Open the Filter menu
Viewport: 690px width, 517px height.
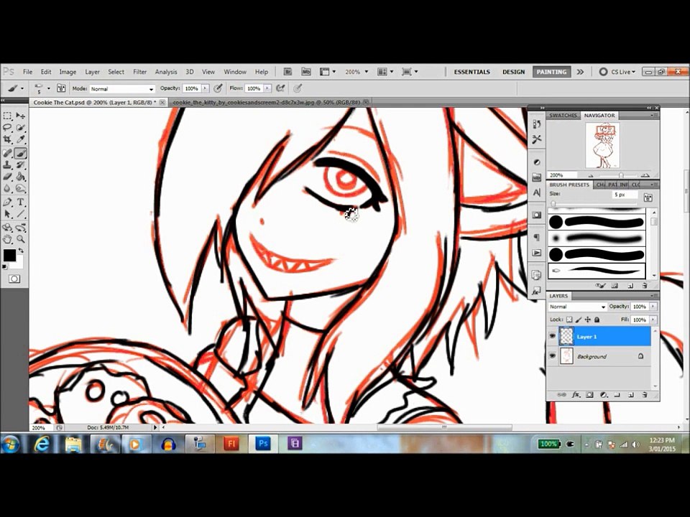click(140, 72)
